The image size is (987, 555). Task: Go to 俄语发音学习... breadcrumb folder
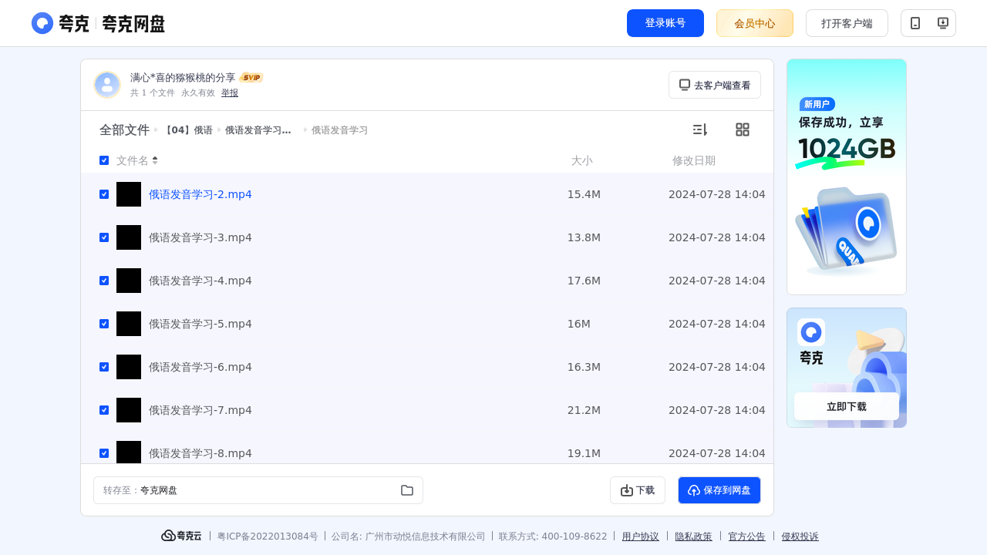tap(258, 130)
